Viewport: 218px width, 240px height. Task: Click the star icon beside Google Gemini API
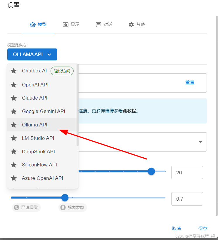click(14, 112)
